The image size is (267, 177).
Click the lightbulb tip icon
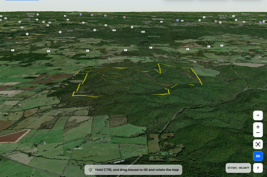[x=90, y=170]
